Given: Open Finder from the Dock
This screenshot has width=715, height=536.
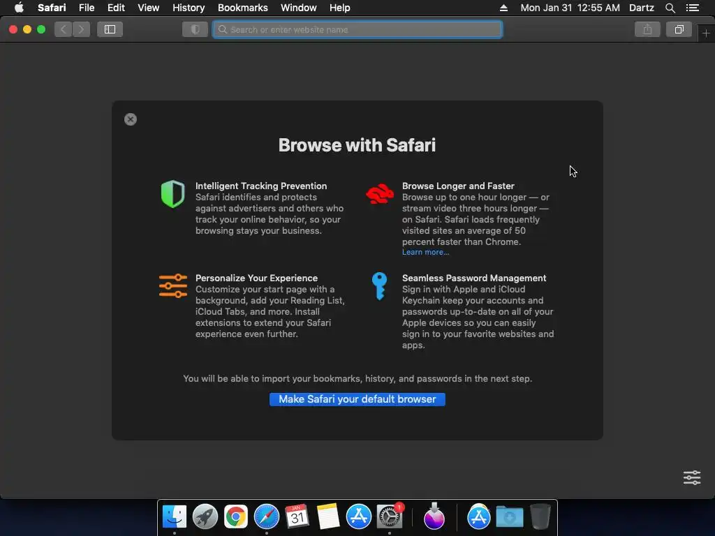Looking at the screenshot, I should pos(174,517).
